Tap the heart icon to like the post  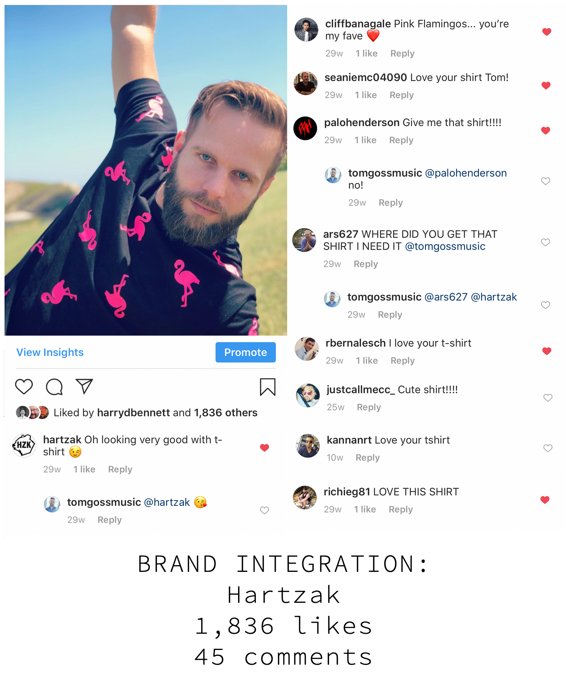[24, 387]
